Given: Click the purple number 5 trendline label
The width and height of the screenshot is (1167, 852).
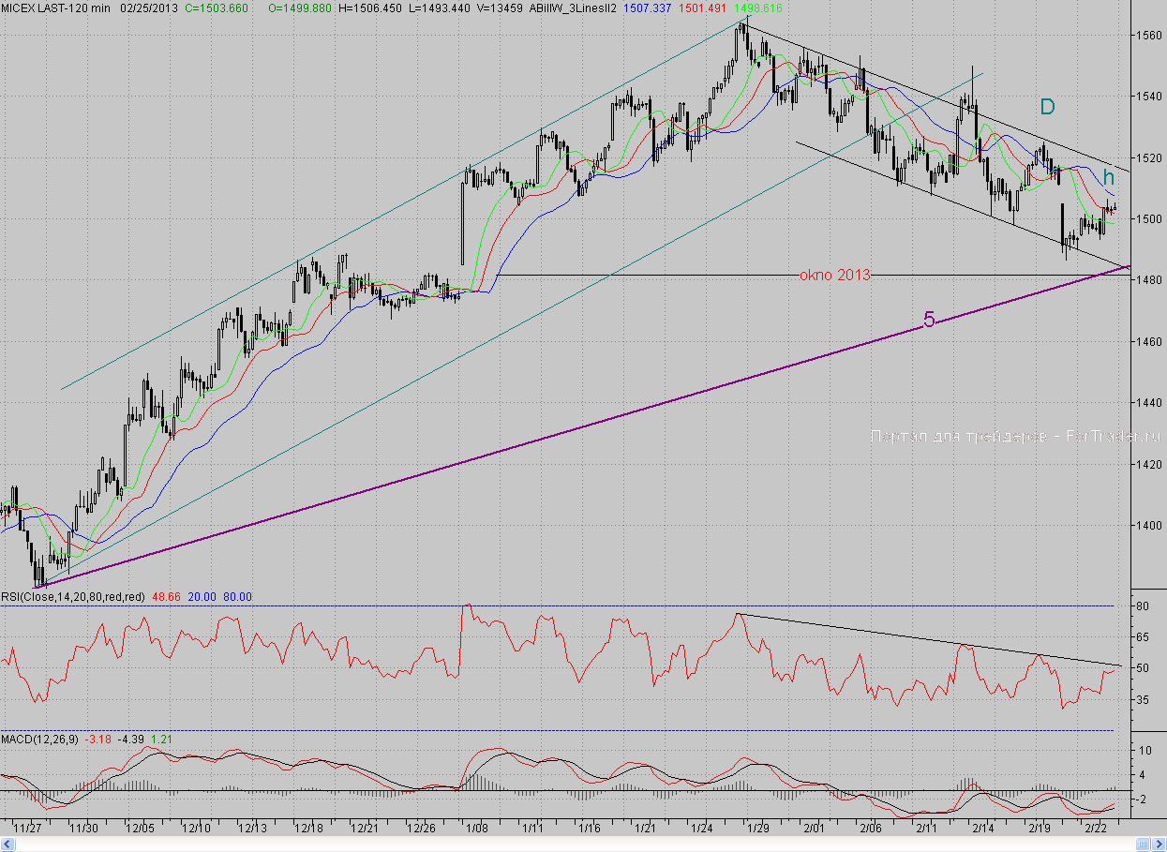Looking at the screenshot, I should (929, 320).
